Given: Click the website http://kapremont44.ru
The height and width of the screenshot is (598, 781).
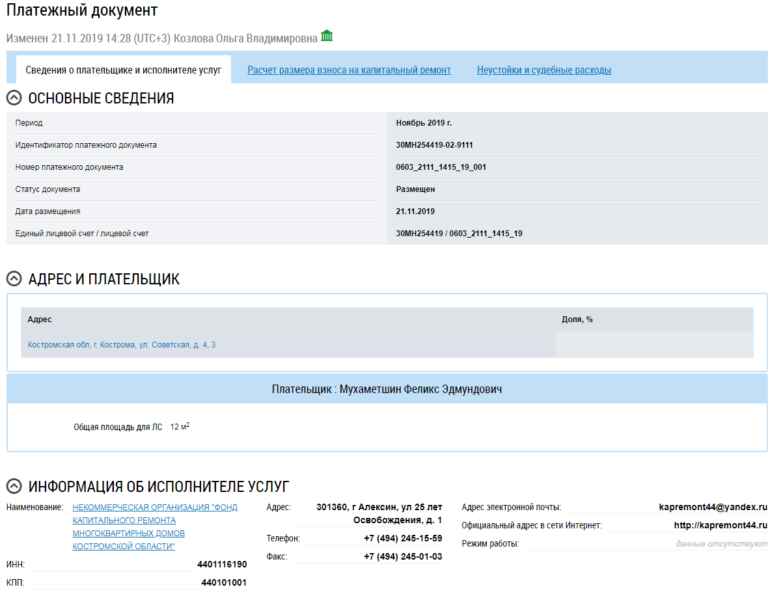Looking at the screenshot, I should click(x=720, y=525).
